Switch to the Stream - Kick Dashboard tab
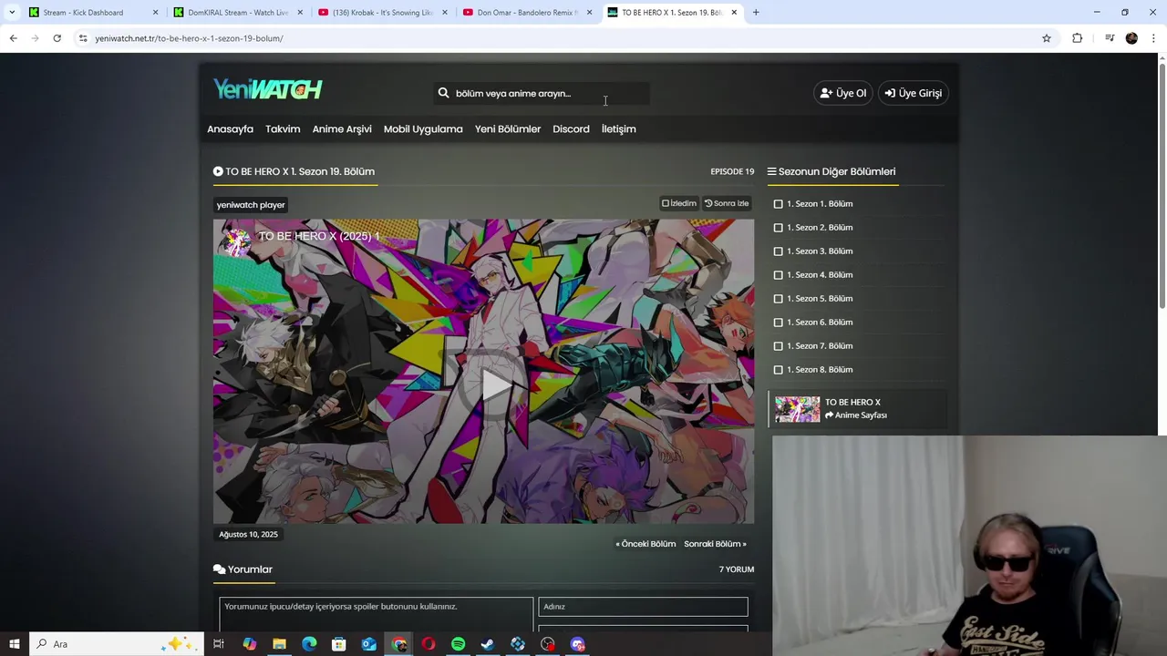The image size is (1167, 656). coord(91,13)
